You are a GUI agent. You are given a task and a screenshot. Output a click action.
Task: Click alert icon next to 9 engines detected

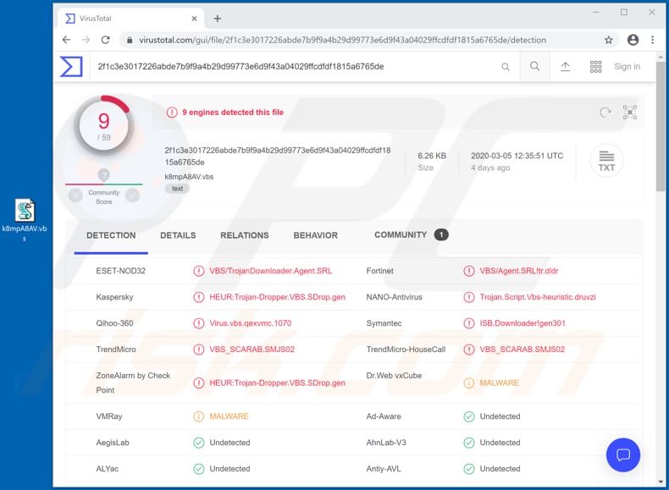pos(172,113)
